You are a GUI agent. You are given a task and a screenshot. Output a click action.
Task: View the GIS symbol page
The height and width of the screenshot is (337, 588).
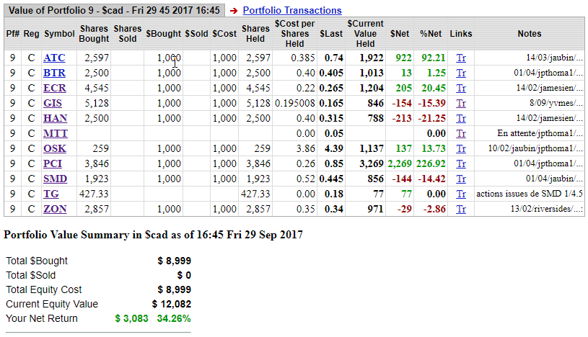(53, 103)
